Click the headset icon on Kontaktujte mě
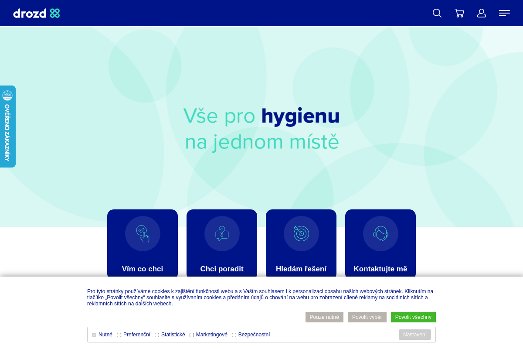This screenshot has width=523, height=349. point(380,233)
